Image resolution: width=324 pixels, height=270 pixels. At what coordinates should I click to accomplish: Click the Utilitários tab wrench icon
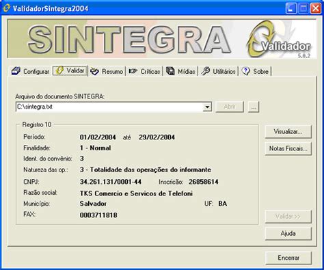205,71
